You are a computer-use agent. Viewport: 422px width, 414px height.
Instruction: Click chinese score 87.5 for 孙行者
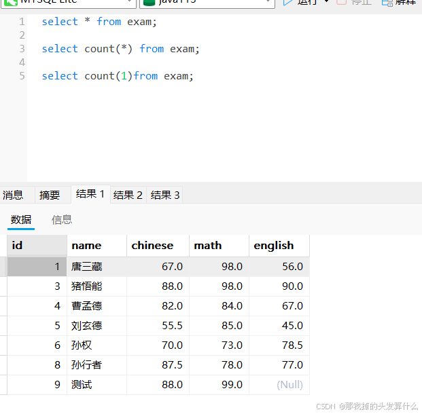158,365
